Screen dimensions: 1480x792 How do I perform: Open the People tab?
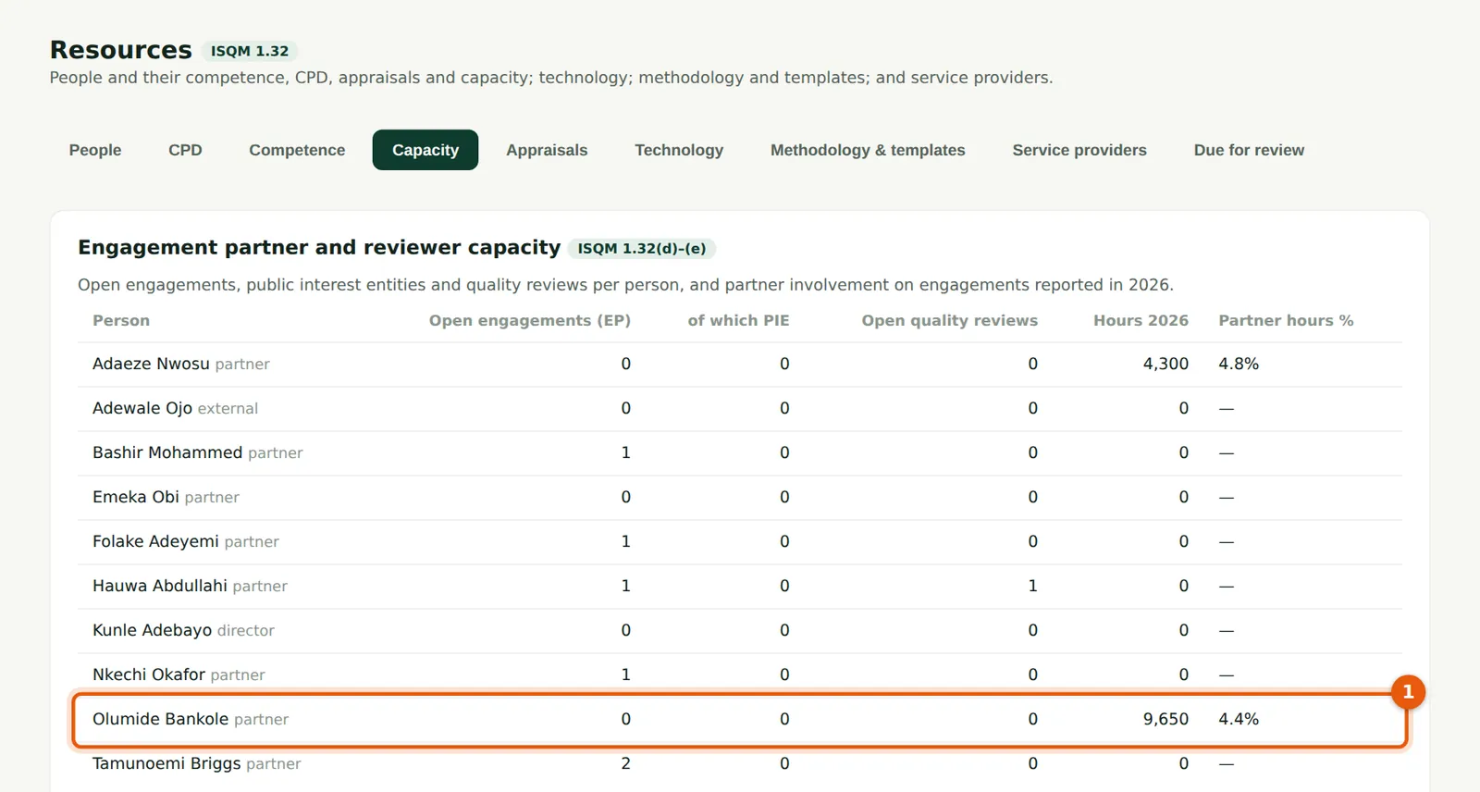click(95, 150)
